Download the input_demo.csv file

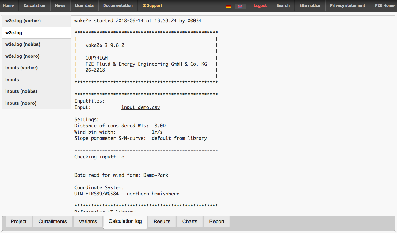(x=141, y=107)
